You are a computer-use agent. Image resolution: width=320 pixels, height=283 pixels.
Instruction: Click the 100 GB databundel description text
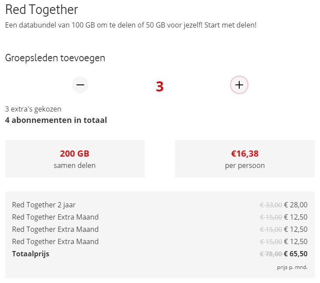click(x=131, y=25)
